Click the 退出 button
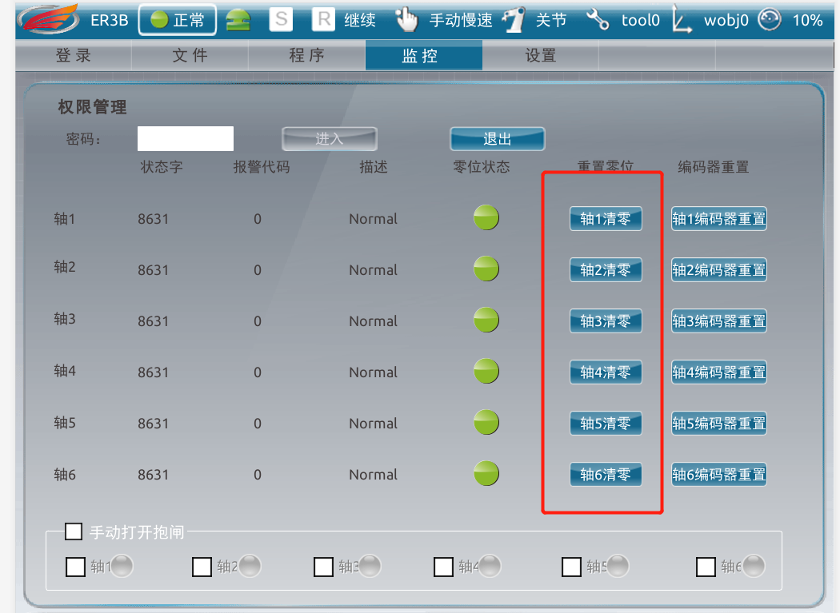The width and height of the screenshot is (840, 613). (x=497, y=139)
